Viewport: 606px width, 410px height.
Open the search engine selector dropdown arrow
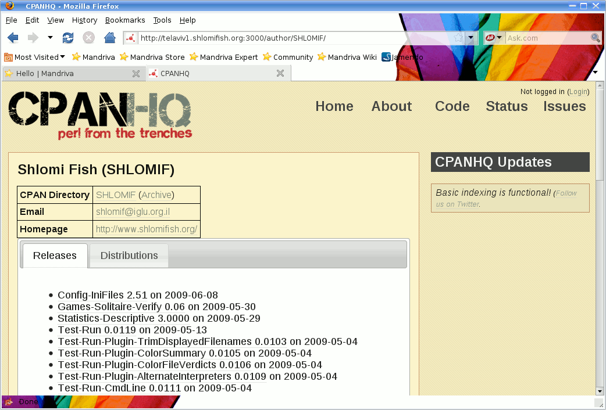tap(500, 38)
